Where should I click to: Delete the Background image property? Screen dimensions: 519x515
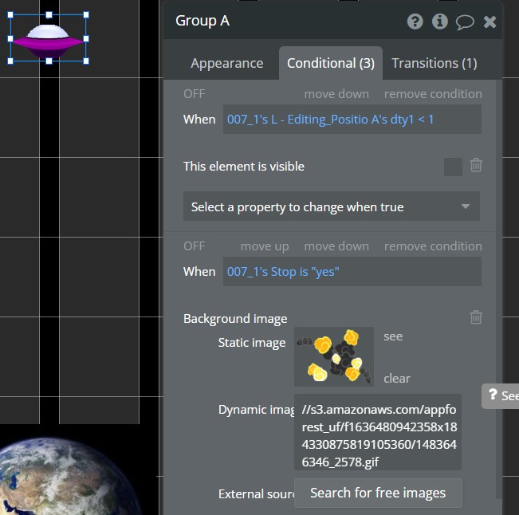[476, 317]
